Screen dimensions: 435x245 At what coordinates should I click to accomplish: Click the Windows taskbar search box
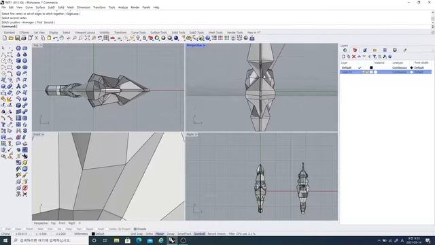click(50, 240)
